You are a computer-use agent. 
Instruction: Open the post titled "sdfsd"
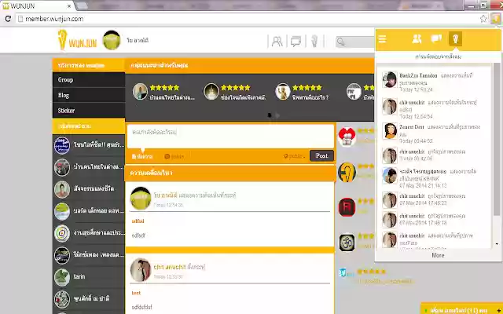click(x=138, y=221)
